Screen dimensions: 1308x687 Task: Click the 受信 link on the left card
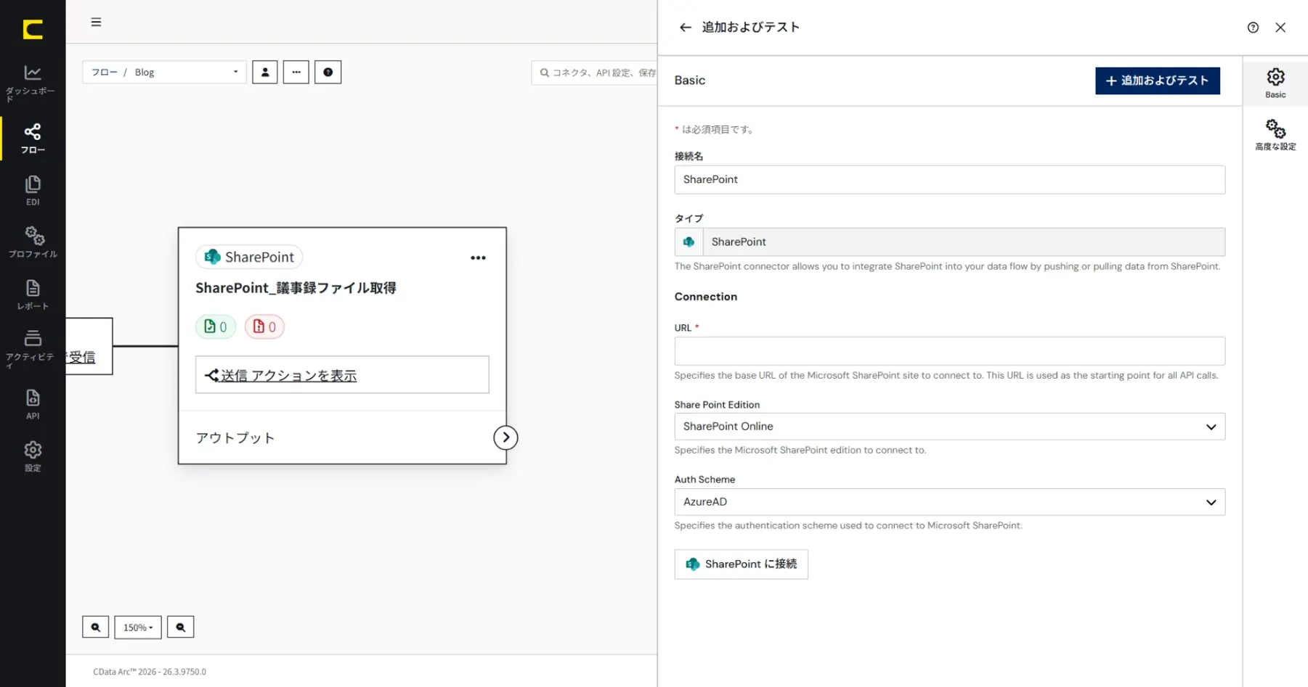tap(81, 357)
